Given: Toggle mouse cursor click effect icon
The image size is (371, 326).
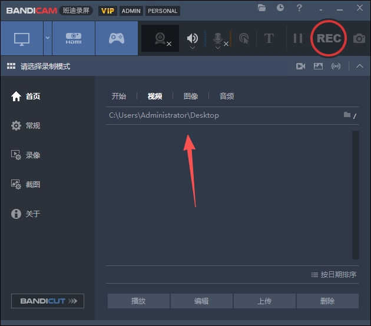Looking at the screenshot, I should point(244,38).
